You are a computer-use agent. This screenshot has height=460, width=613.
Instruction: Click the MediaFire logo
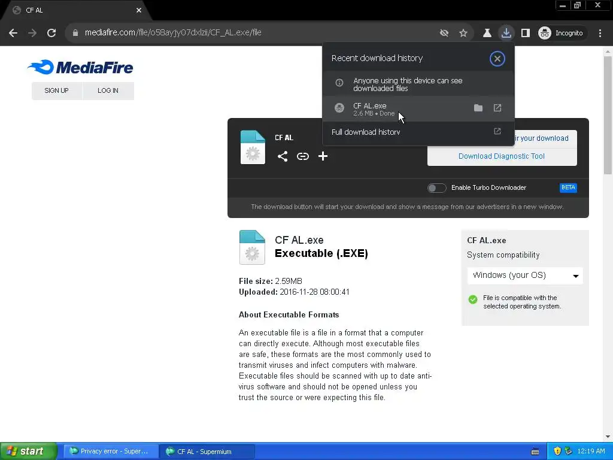[80, 67]
